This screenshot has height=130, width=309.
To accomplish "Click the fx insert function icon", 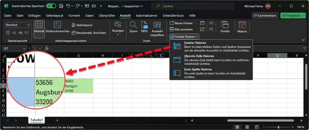I will pos(47,48).
